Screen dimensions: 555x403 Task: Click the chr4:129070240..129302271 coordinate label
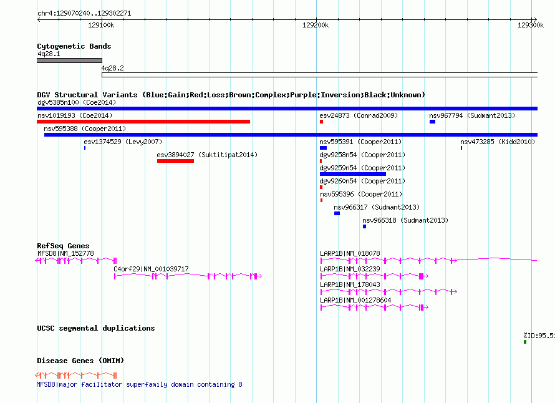click(84, 14)
